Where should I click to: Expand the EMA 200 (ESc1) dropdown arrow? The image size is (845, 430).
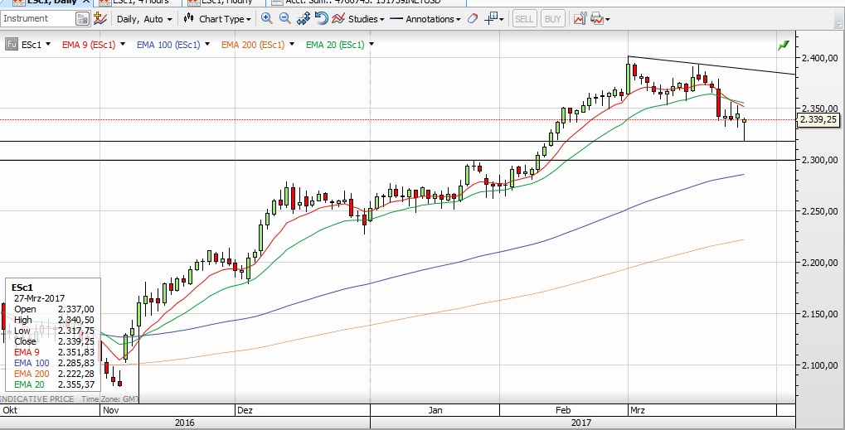292,45
